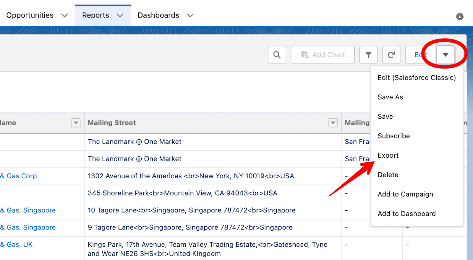Expand the Opportunities tab chevron
Viewport: 473px width, 260px height.
pos(64,15)
